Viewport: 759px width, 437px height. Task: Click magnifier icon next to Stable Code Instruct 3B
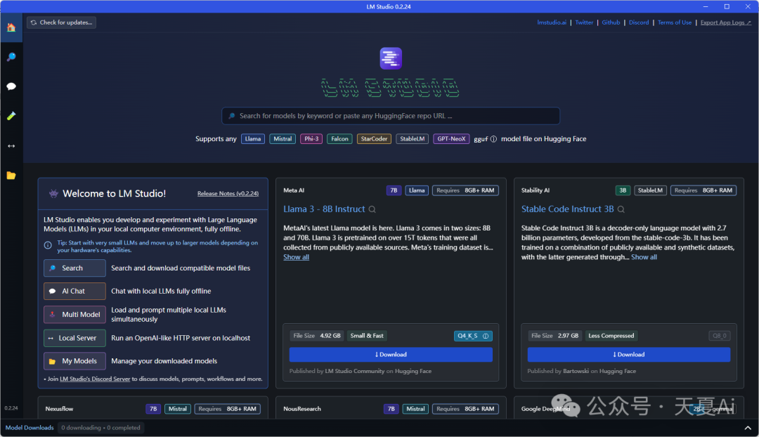click(x=621, y=209)
